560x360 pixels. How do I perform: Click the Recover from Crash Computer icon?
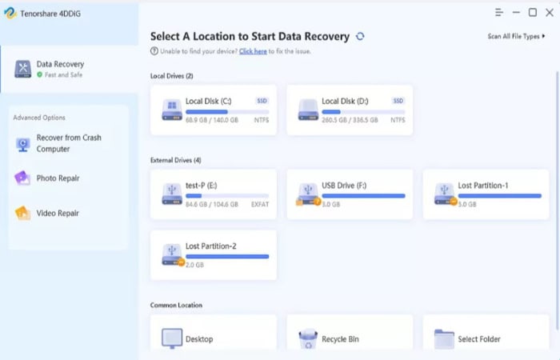click(x=23, y=144)
